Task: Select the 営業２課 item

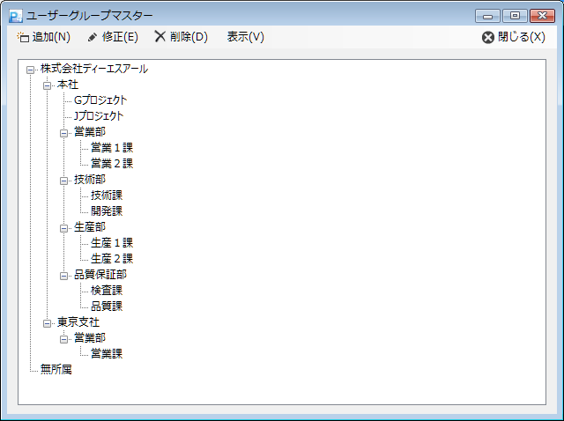Action: 112,164
